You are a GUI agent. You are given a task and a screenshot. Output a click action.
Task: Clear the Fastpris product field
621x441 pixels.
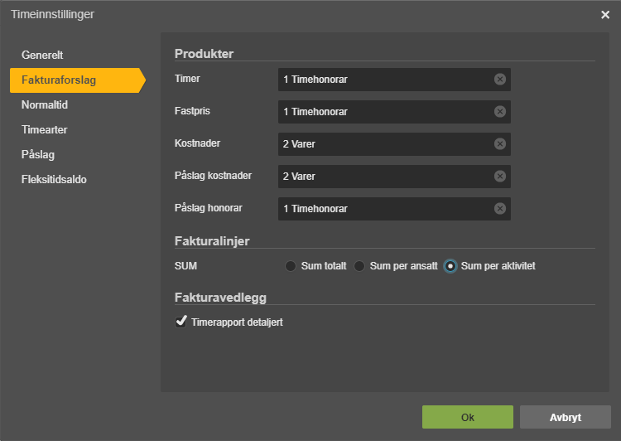(500, 111)
